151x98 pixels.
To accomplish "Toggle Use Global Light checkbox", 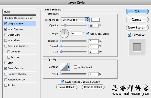I will coord(88,34).
